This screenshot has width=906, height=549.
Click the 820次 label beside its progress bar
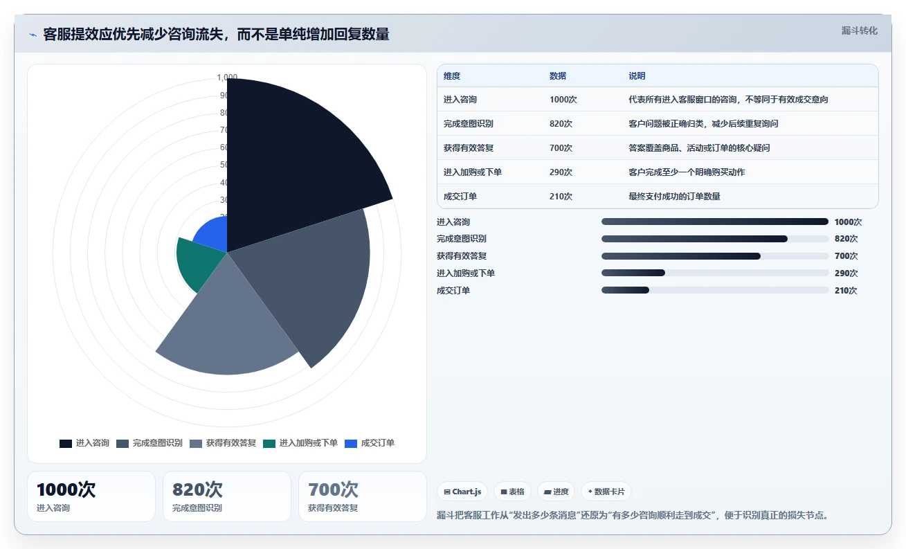pos(846,239)
